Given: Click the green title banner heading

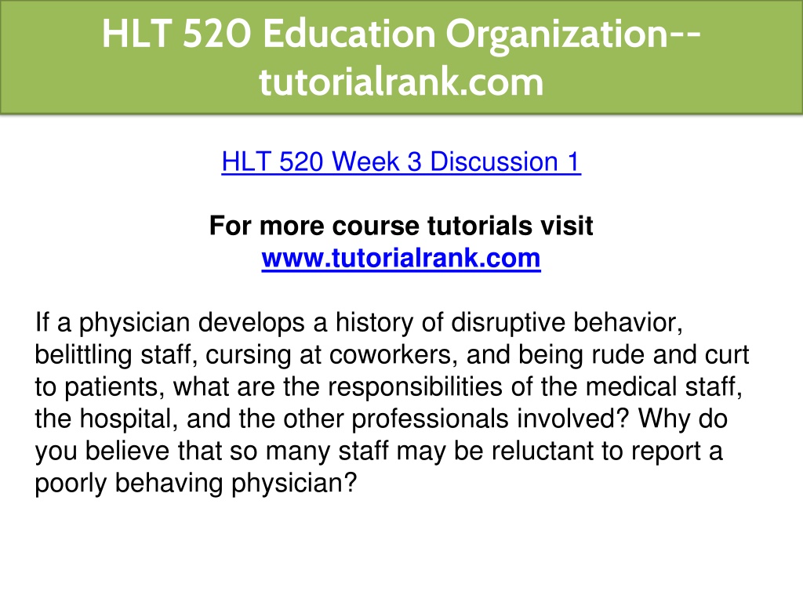Looking at the screenshot, I should coord(401,56).
